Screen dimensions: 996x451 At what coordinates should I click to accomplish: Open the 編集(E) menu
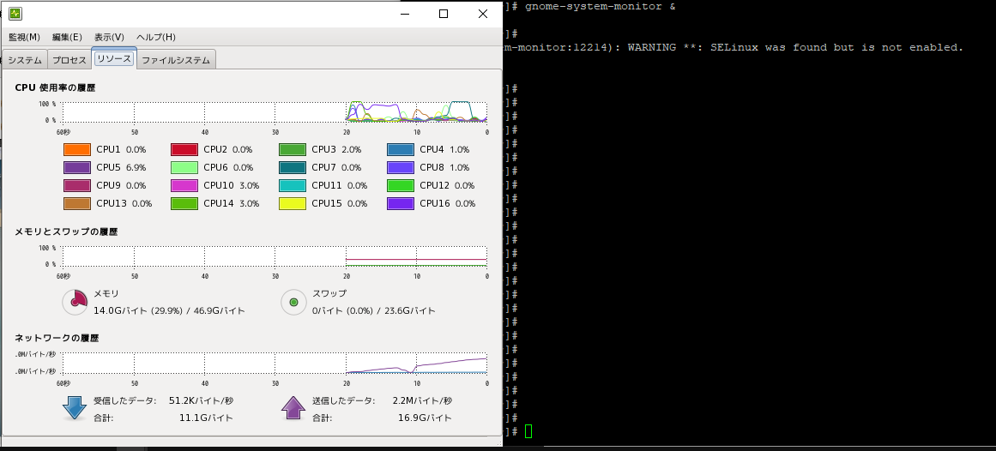click(67, 37)
